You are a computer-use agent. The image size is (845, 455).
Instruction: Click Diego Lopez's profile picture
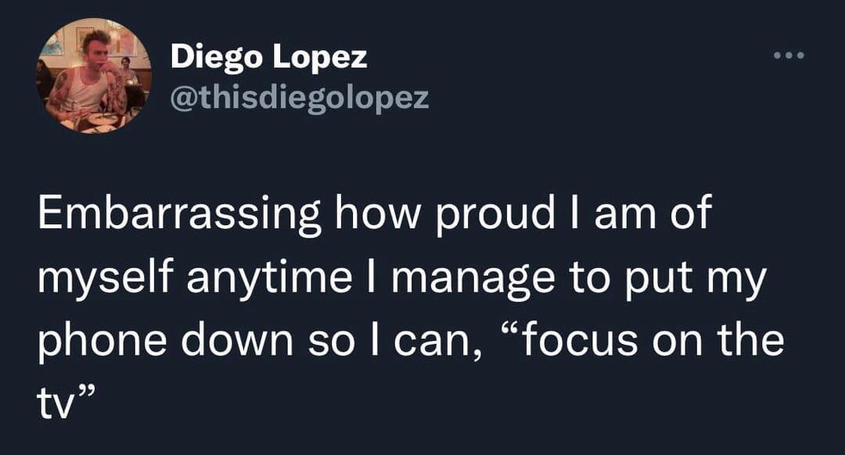tap(92, 76)
